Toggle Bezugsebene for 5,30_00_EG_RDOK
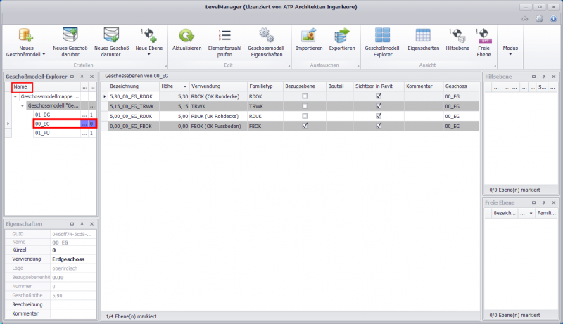The width and height of the screenshot is (563, 324). click(305, 96)
